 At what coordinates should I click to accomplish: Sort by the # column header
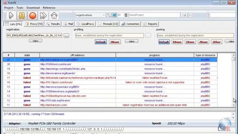pyautogui.click(x=9, y=55)
